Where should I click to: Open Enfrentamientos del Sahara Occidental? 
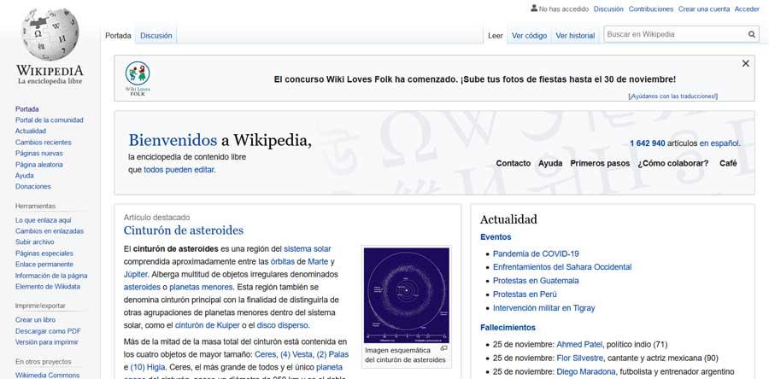pos(562,267)
